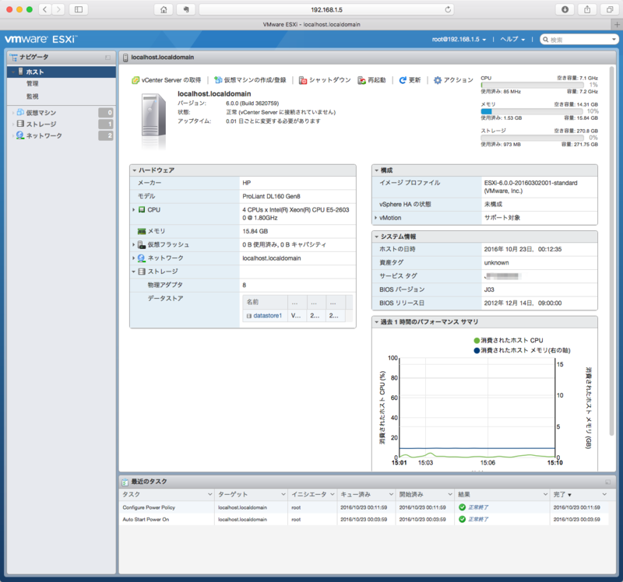Click 仮想マシンの作成/登録
Image resolution: width=623 pixels, height=582 pixels.
click(250, 80)
